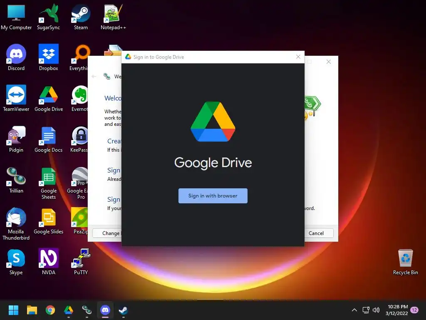The width and height of the screenshot is (426, 320).
Task: Close the Sign in to Google Drive dialog
Action: 298,57
